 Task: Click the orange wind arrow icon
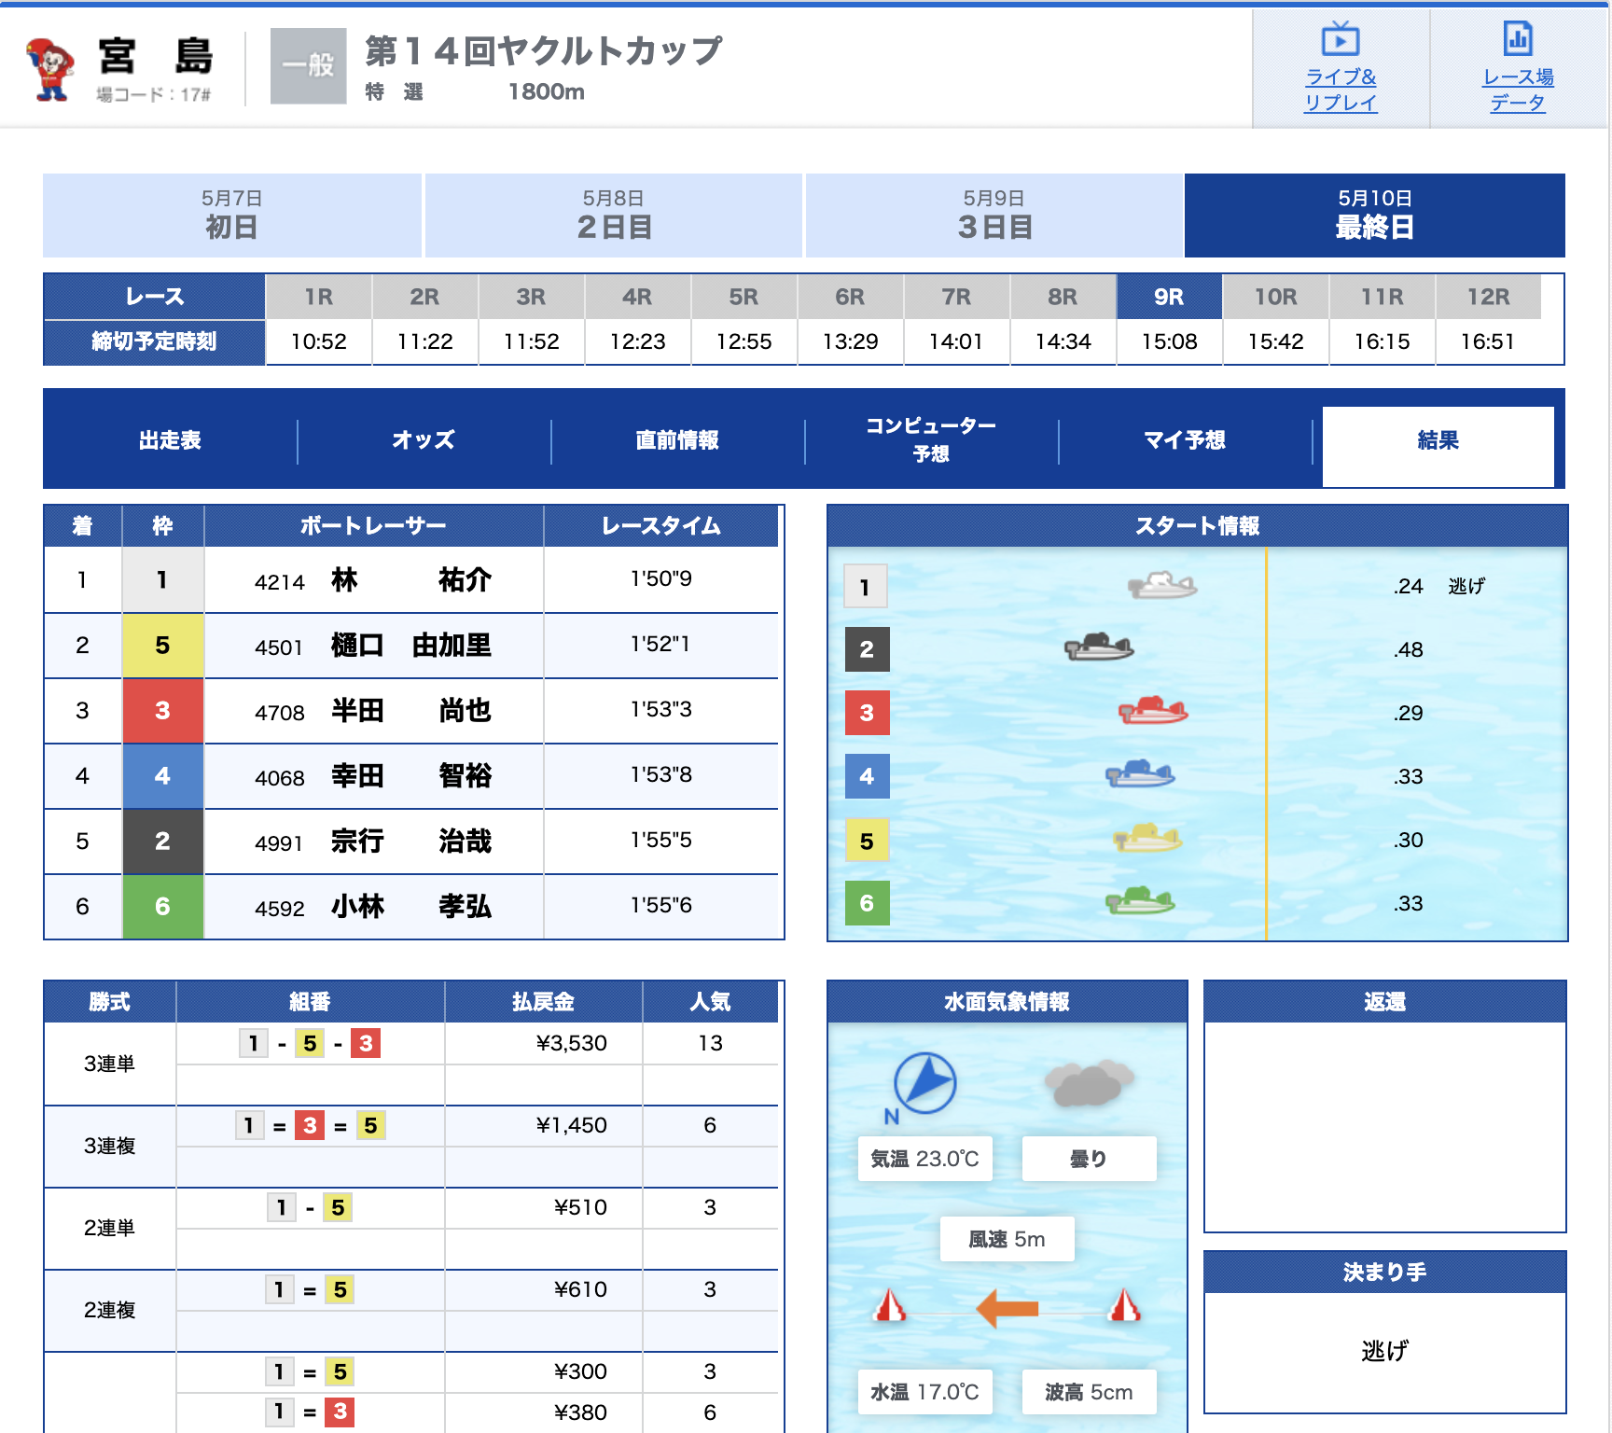(1007, 1308)
